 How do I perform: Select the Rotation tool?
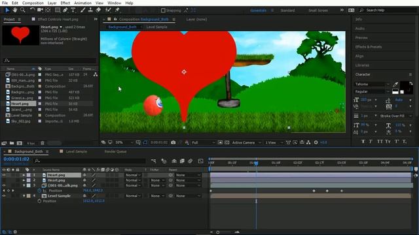(x=32, y=10)
